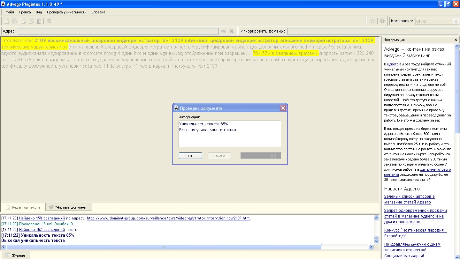The width and height of the screenshot is (460, 259).
Task: Confirm the dialog with OK button
Action: [190, 156]
